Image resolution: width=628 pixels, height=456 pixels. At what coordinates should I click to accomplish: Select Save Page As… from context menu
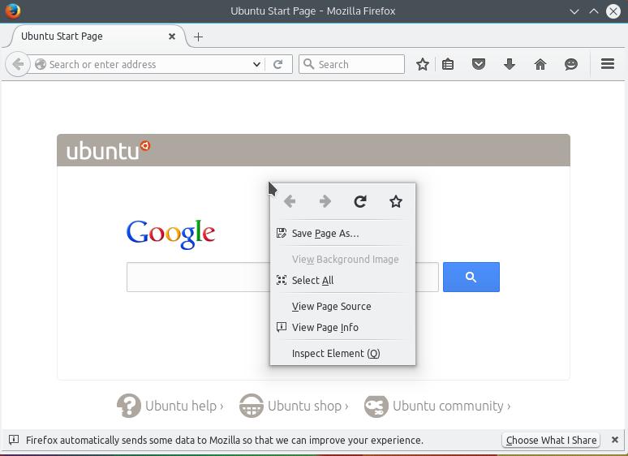(325, 233)
